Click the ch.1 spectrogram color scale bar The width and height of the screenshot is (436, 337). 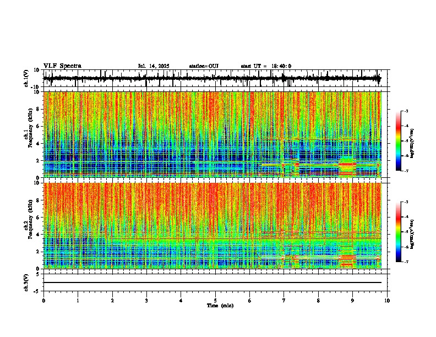pos(399,141)
